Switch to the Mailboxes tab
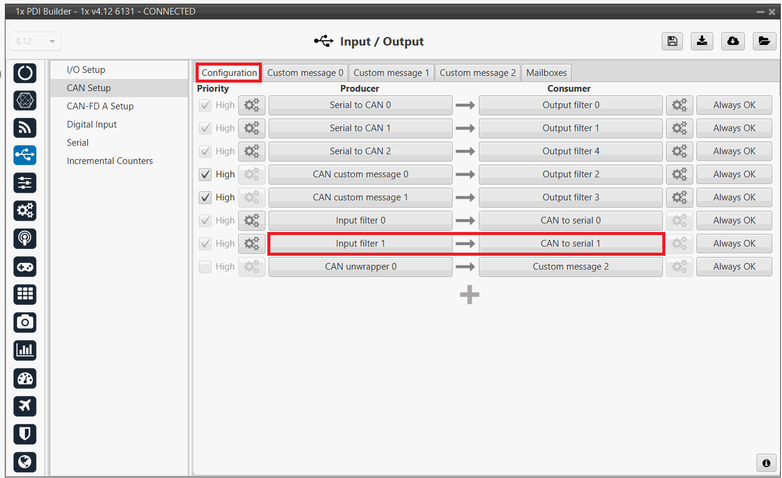 546,73
